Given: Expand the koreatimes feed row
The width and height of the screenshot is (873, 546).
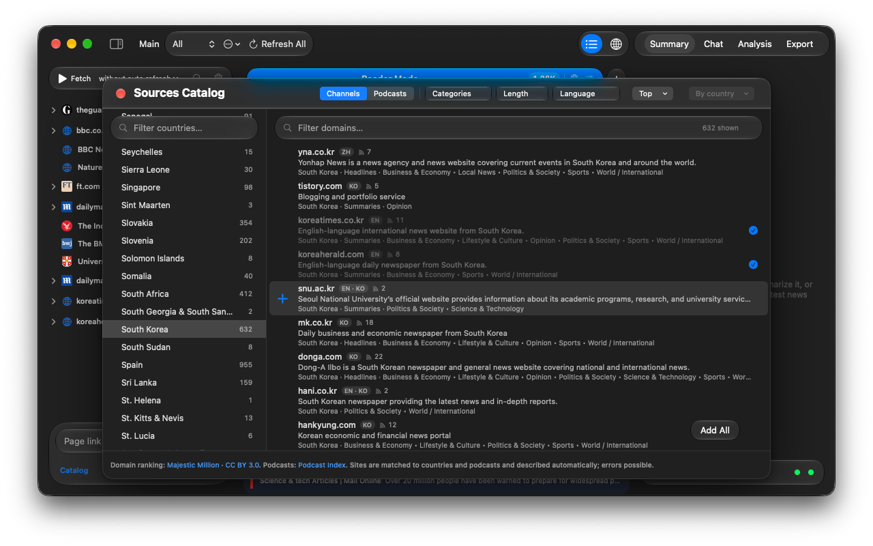Looking at the screenshot, I should click(x=54, y=301).
